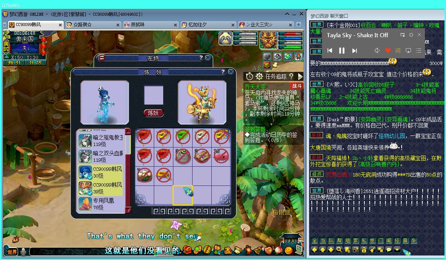The width and height of the screenshot is (446, 260).
Task: Open the peach icon in bottom bar
Action: click(278, 250)
